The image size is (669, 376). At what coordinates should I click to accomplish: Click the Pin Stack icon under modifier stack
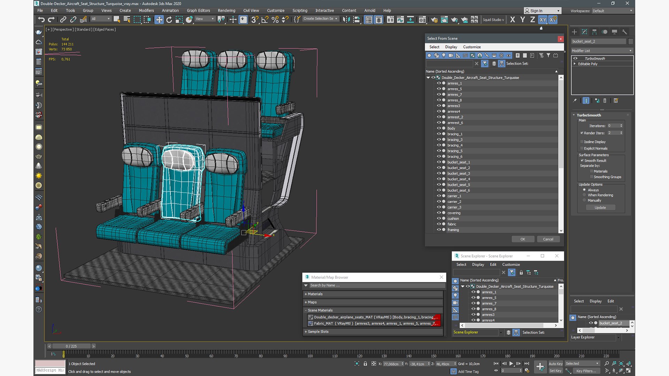click(575, 101)
